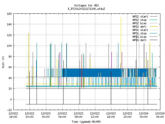Click the y-axis tick label -20
The width and height of the screenshot is (165, 124).
(x=9, y=110)
